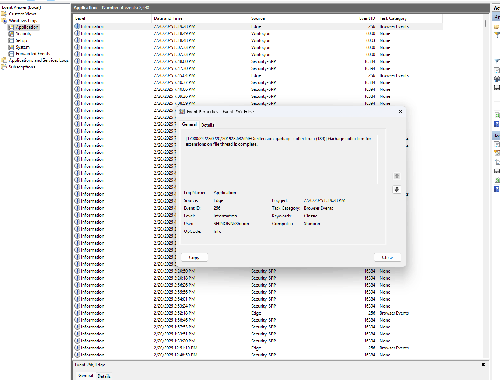Click the information icon of the 8:18:49 PM event
The height and width of the screenshot is (380, 500).
point(77,33)
